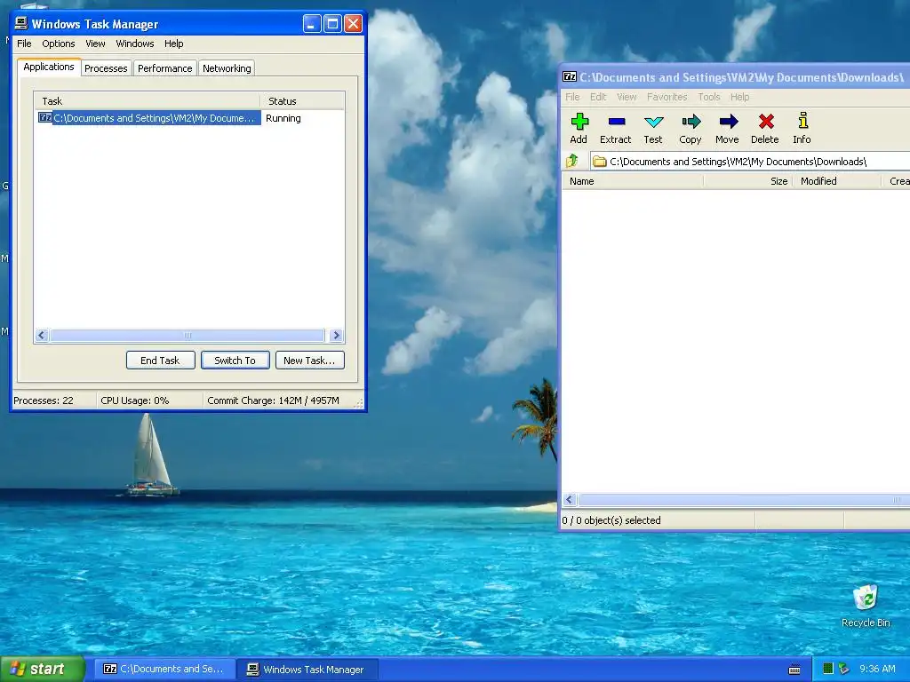The width and height of the screenshot is (910, 682).
Task: Click the New Task... button
Action: (310, 361)
